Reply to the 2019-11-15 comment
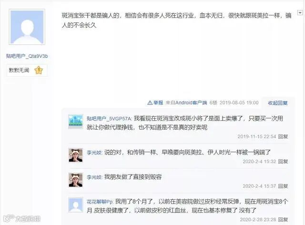 point(283,136)
